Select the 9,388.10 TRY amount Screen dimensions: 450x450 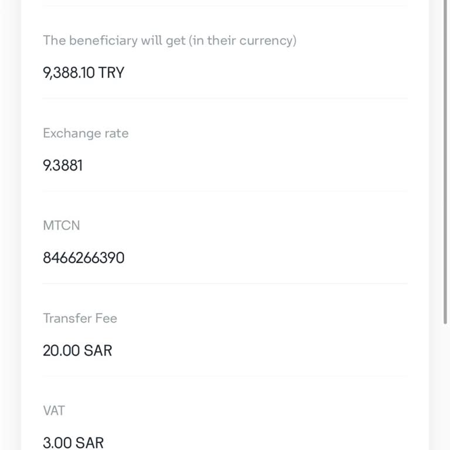pyautogui.click(x=83, y=73)
